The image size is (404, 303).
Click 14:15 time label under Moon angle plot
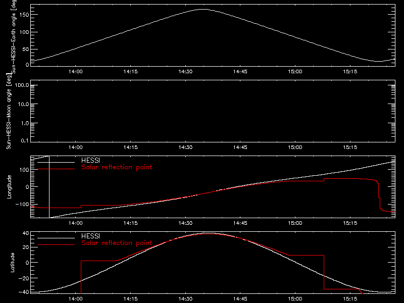click(x=130, y=147)
